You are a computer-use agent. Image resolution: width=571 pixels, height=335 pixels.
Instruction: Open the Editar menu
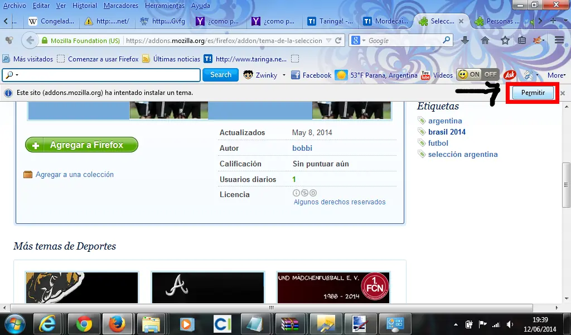(x=41, y=6)
